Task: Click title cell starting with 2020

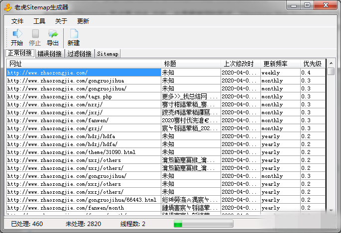Action: tap(191, 120)
